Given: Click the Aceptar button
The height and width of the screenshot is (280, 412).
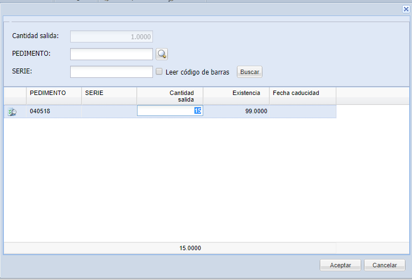Looking at the screenshot, I should click(x=340, y=265).
